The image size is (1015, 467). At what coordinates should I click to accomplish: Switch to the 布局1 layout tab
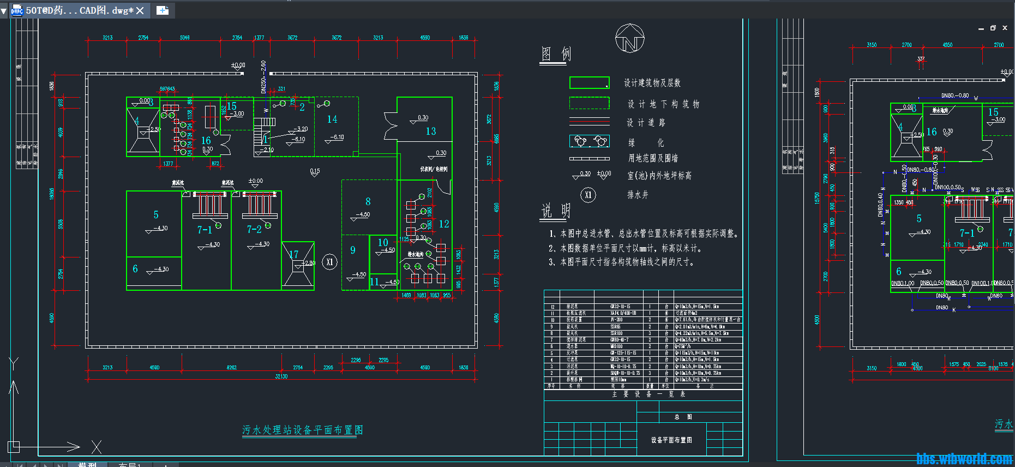pos(130,464)
